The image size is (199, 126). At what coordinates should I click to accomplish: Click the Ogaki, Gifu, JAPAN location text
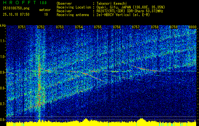131,7
